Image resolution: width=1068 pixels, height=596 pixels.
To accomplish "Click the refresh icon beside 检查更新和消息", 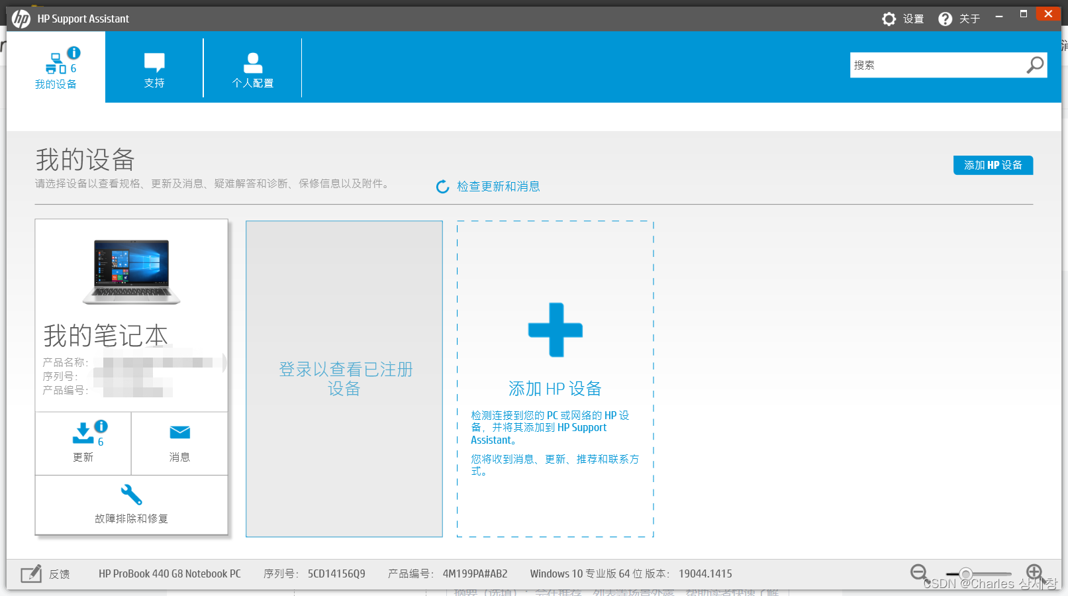I will coord(443,187).
